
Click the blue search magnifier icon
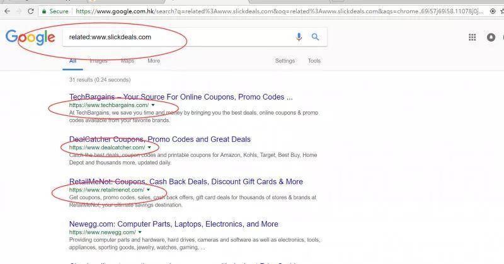(316, 37)
